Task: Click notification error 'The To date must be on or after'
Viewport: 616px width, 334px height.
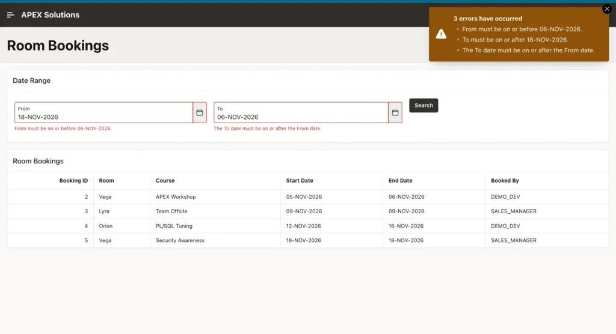Action: pyautogui.click(x=528, y=50)
